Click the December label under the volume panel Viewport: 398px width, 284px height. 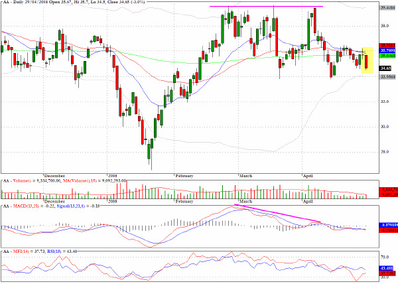pyautogui.click(x=54, y=201)
